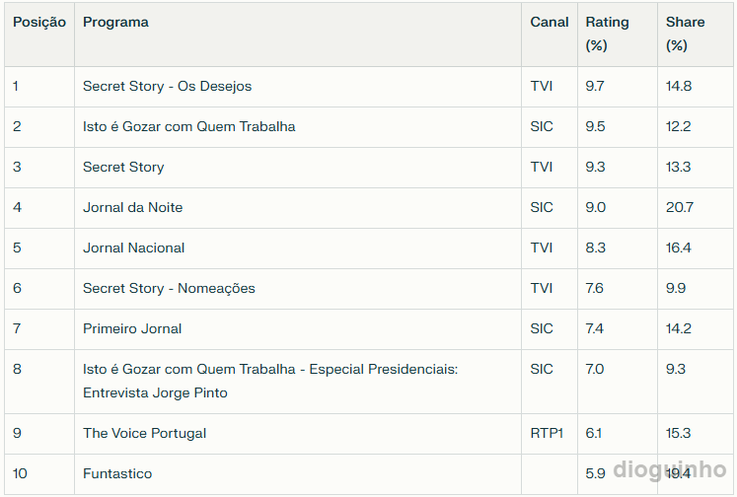Click The Voice Portugal program cell
The height and width of the screenshot is (497, 737).
(144, 433)
